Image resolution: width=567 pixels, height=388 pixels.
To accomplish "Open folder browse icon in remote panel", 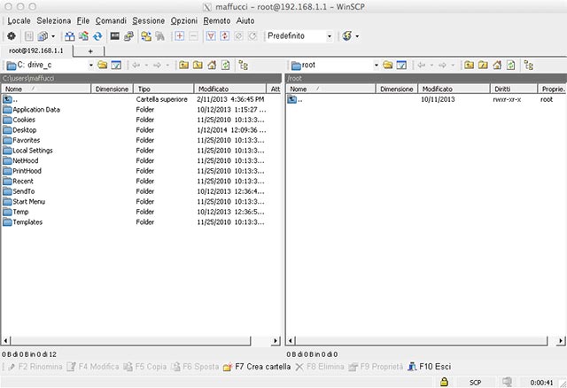I will [x=387, y=65].
